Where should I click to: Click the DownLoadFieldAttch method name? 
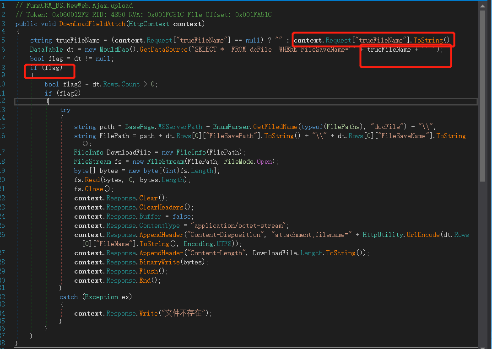[x=92, y=24]
